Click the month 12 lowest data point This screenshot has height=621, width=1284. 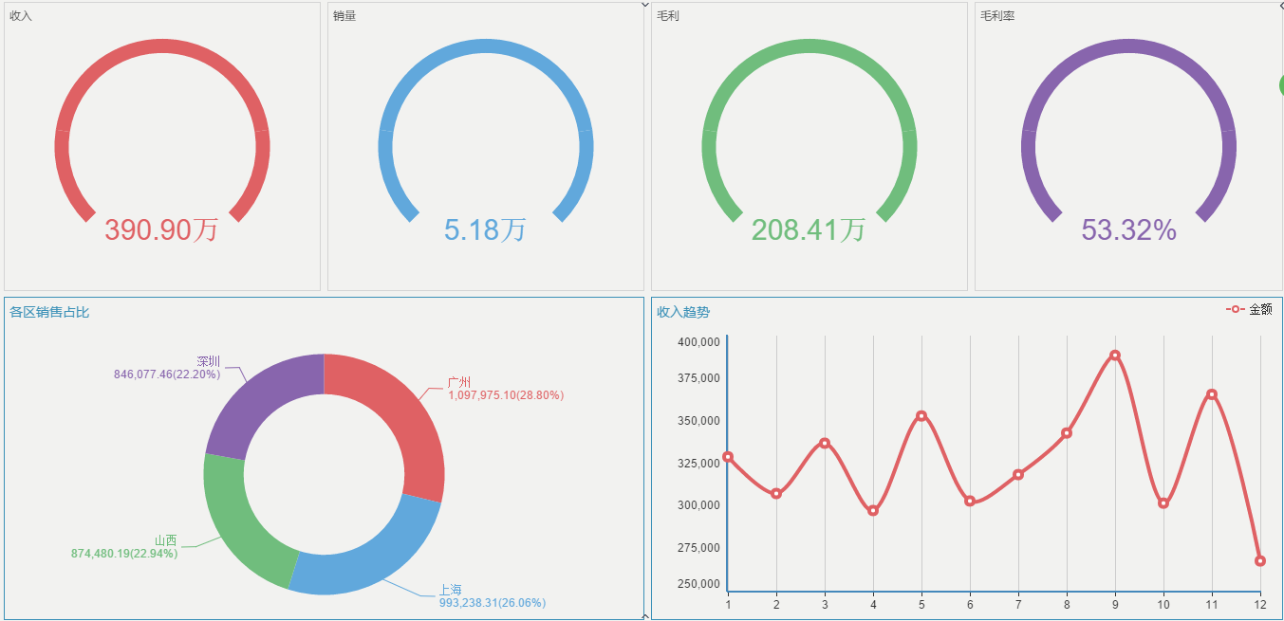click(x=1260, y=560)
